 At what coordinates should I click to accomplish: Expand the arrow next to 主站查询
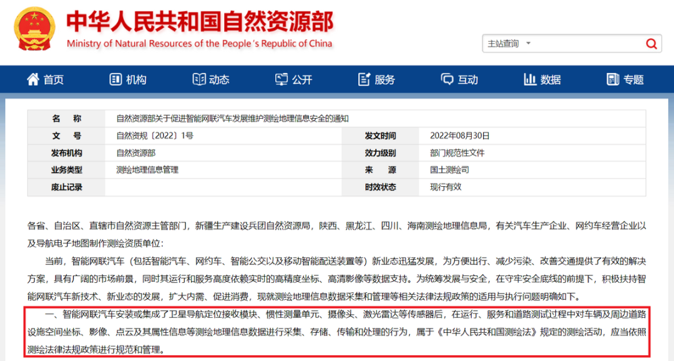[x=529, y=43]
